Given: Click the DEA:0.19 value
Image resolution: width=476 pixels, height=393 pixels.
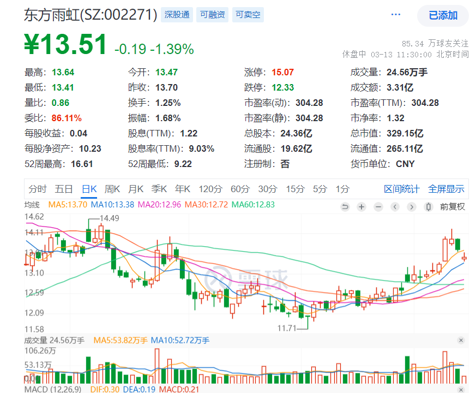Looking at the screenshot, I should pos(139,389).
